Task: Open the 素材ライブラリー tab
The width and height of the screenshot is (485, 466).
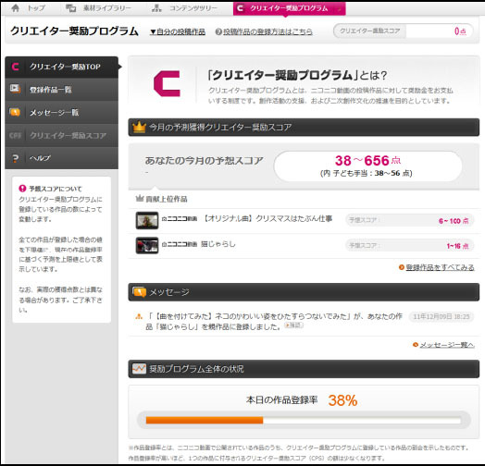Action: [x=99, y=8]
